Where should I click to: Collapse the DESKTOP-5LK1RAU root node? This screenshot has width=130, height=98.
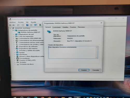click(10, 28)
